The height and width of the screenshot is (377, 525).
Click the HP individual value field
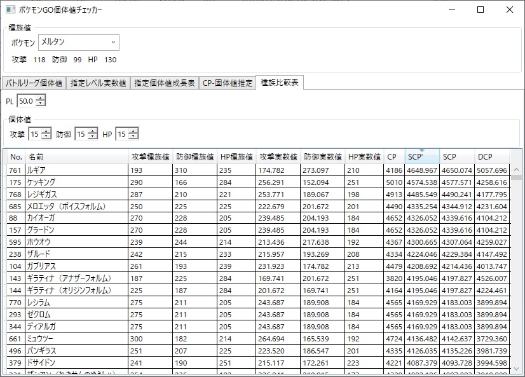[122, 134]
